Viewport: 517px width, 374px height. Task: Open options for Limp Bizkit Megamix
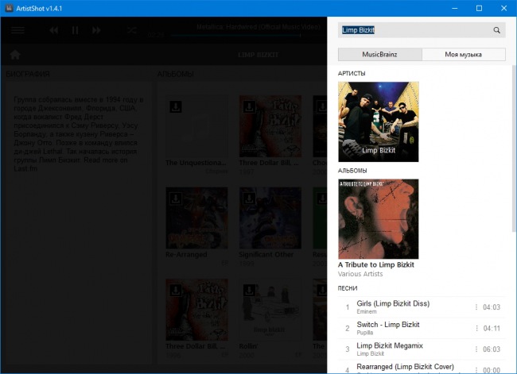point(476,349)
